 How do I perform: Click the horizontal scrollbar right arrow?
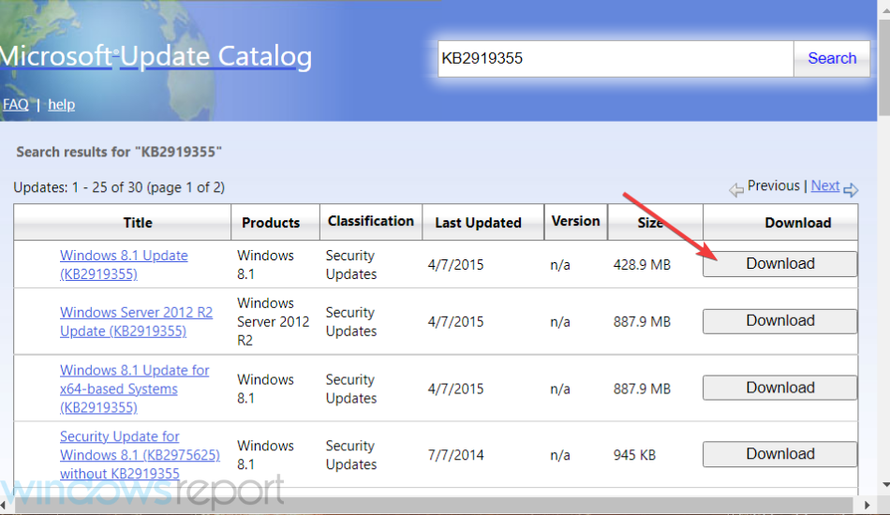point(867,505)
